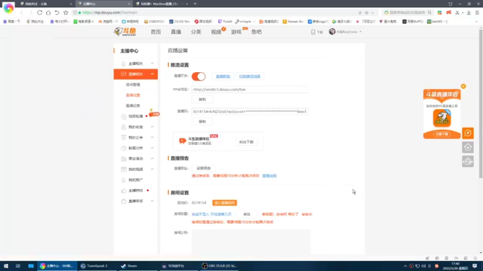Screen dimensions: 483x271
Task: Open 视频 in the top navigation
Action: click(216, 32)
